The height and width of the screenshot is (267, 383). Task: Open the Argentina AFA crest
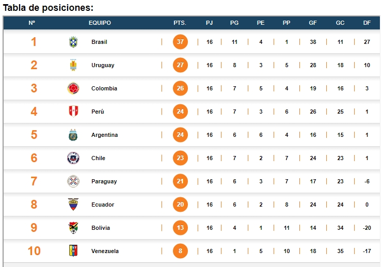click(x=73, y=135)
